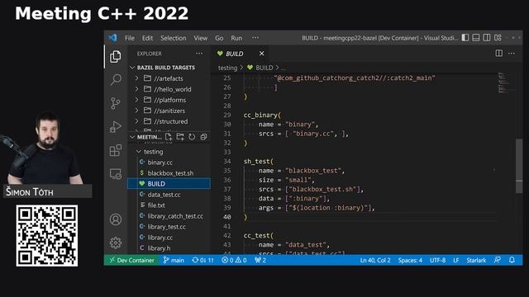
Task: Click testing in the breadcrumb
Action: click(227, 68)
